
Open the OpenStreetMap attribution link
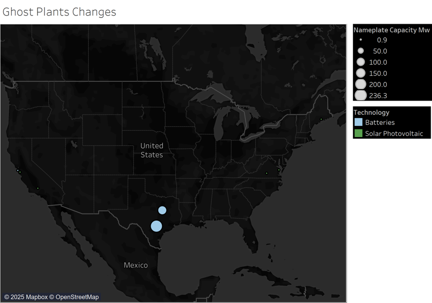point(77,297)
